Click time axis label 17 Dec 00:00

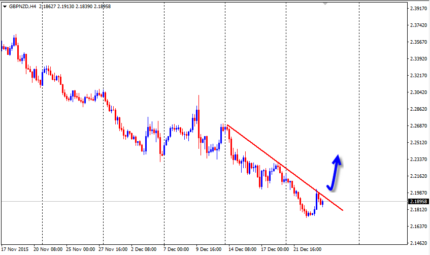pyautogui.click(x=275, y=249)
